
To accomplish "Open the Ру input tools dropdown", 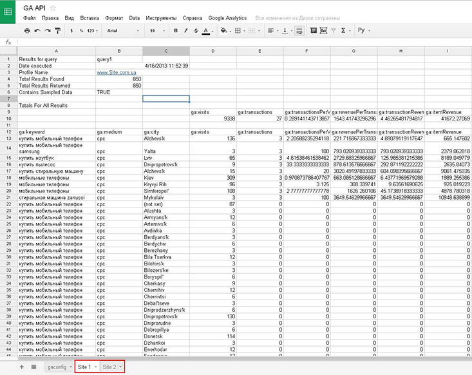I will [x=364, y=30].
